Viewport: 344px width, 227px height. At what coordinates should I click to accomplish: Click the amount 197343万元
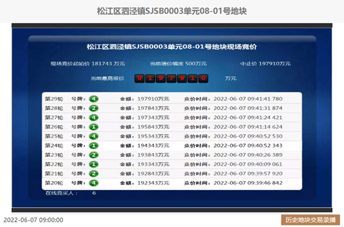tap(153, 117)
